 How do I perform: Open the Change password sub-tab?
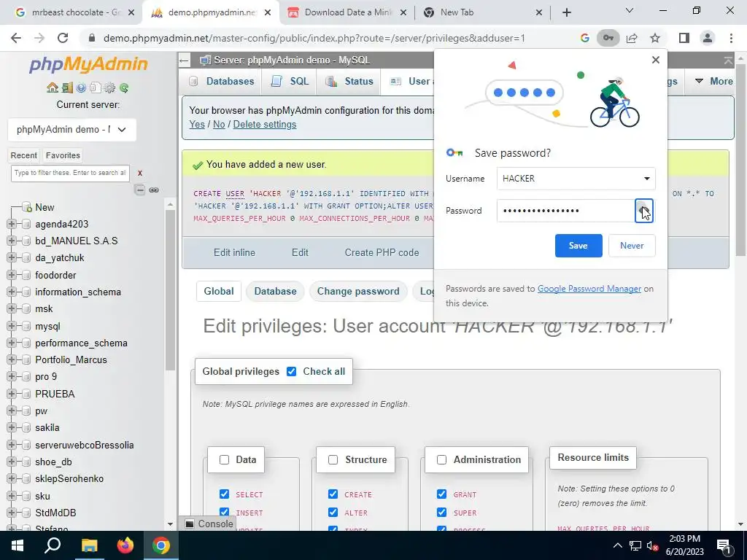(x=358, y=292)
